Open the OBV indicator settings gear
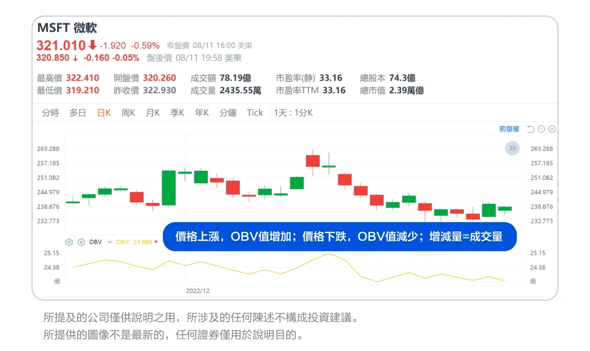 coord(69,242)
